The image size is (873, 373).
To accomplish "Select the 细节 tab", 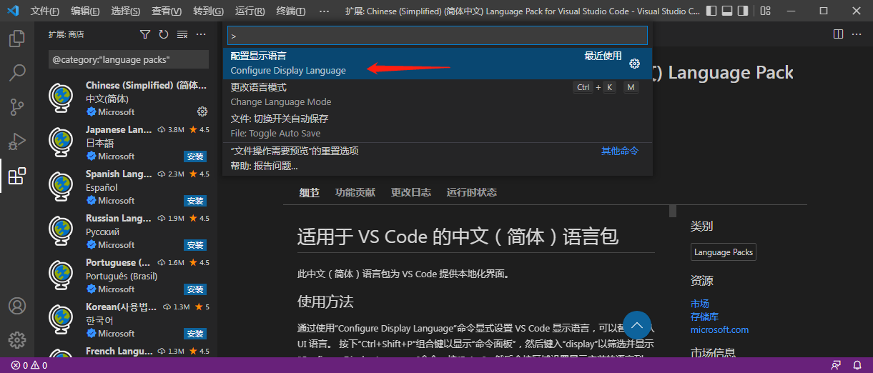I will 309,192.
